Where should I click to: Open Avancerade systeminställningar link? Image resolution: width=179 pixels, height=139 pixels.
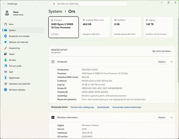tap(127, 107)
